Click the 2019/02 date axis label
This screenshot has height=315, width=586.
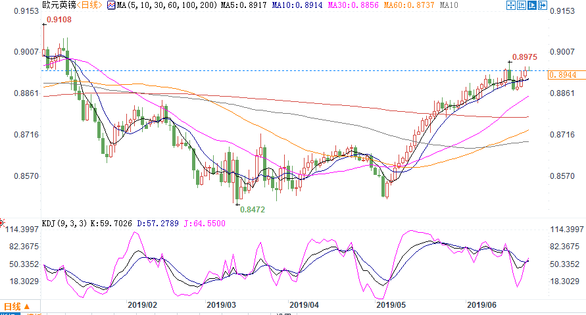point(142,305)
